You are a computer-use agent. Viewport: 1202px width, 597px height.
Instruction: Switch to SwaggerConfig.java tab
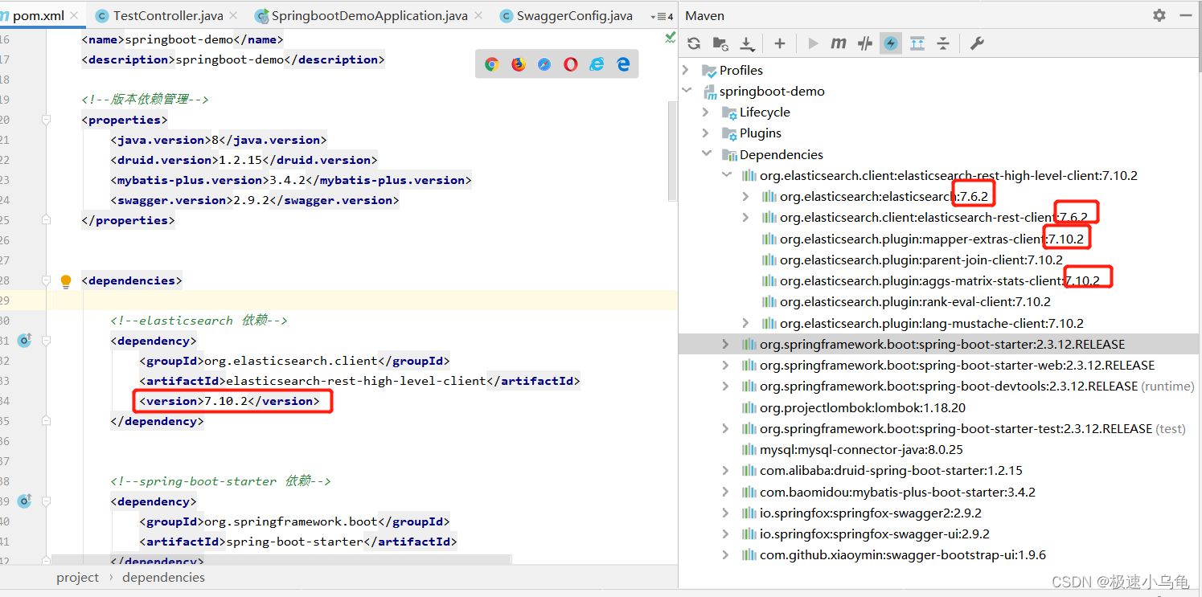[x=574, y=15]
